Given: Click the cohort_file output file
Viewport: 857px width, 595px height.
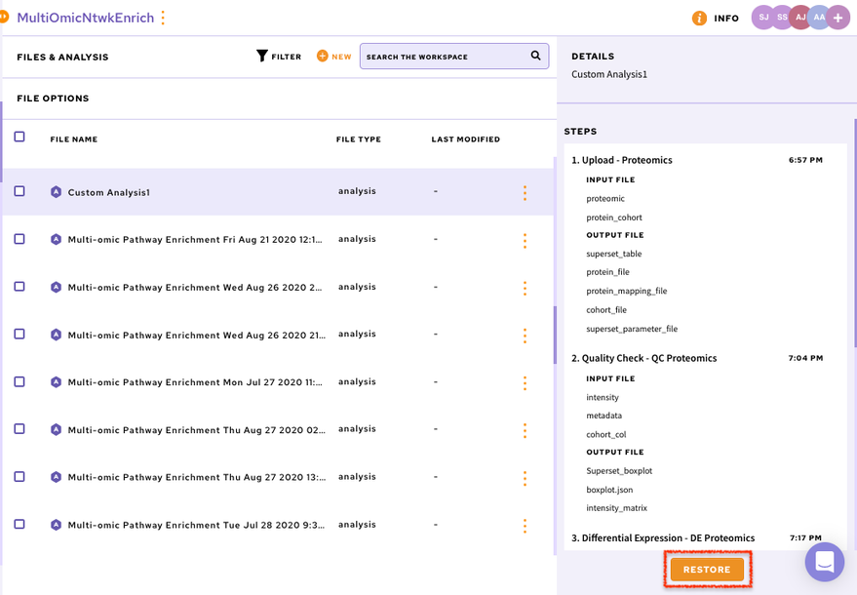Looking at the screenshot, I should [606, 310].
